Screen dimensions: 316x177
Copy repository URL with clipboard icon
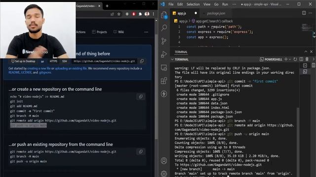142,61
